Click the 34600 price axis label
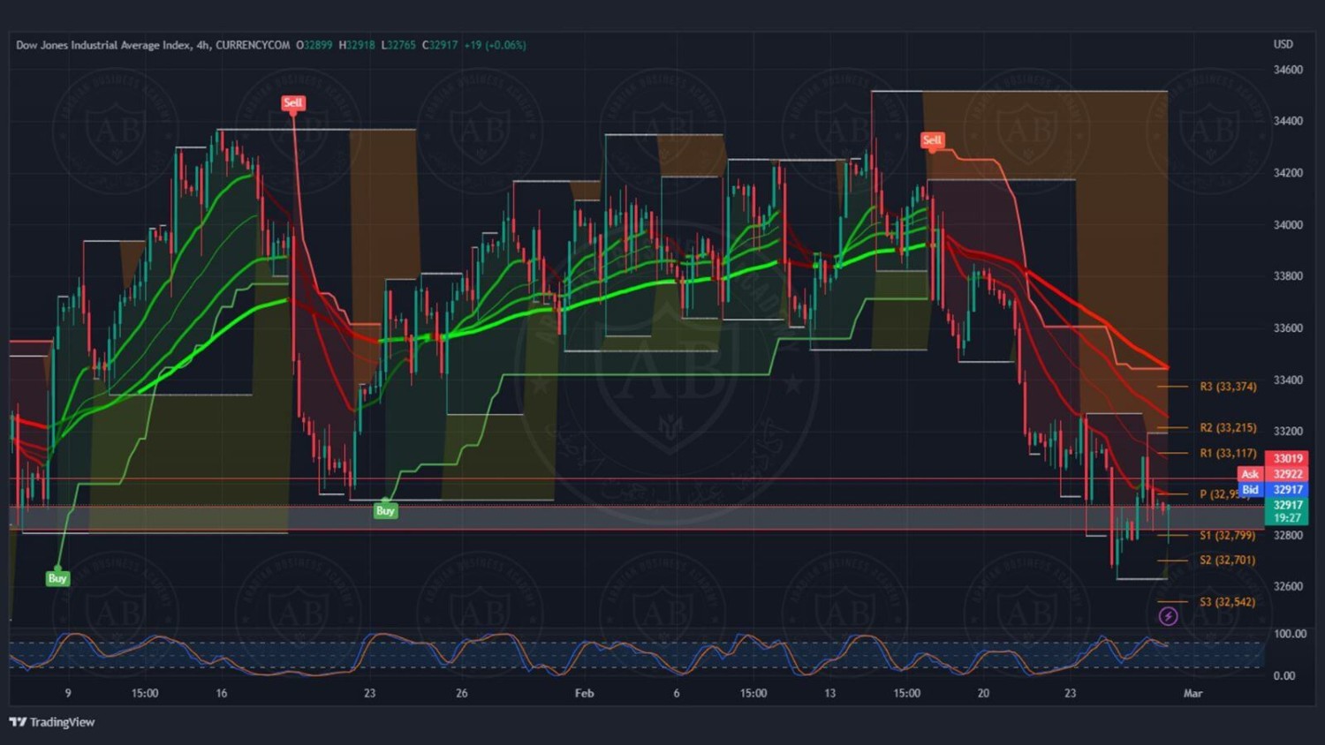Screen dimensions: 1325x745 pos(1287,70)
